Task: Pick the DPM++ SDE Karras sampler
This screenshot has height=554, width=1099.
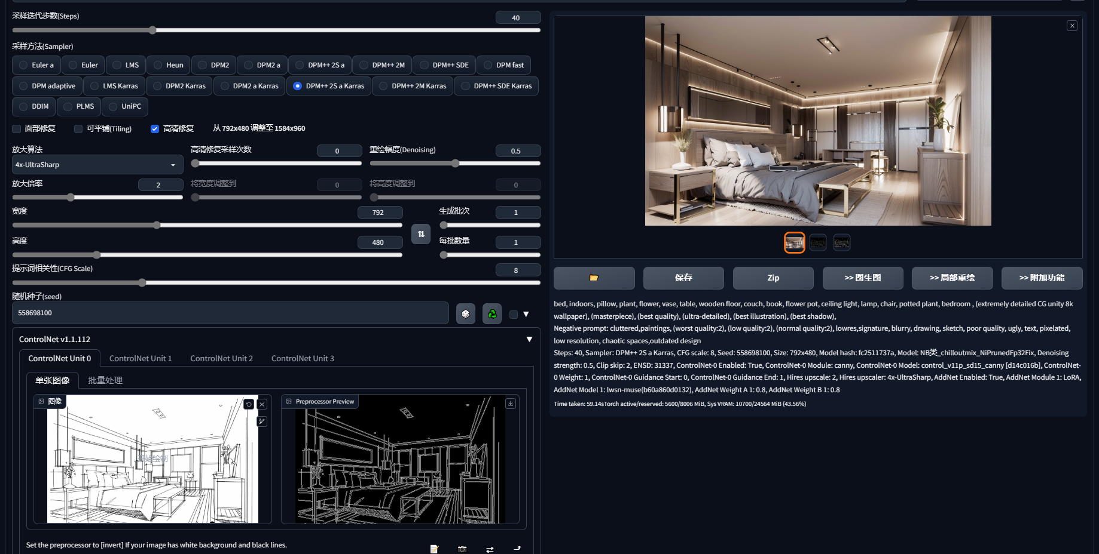Action: pyautogui.click(x=496, y=86)
